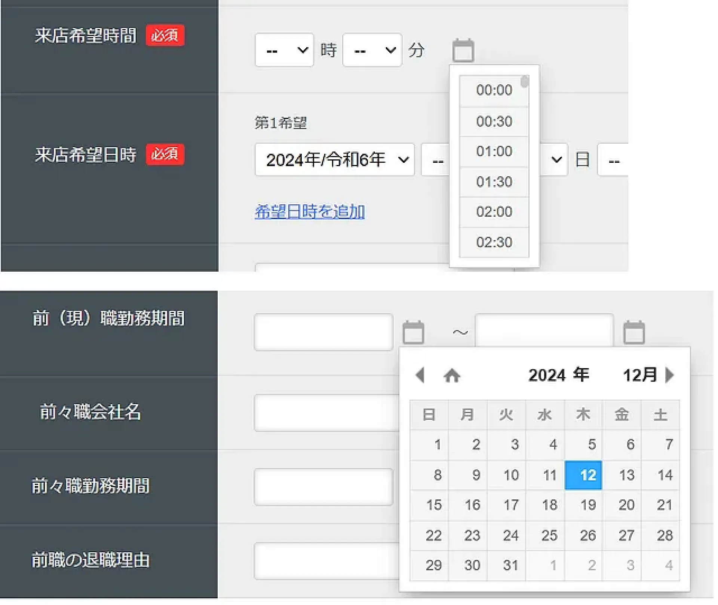Open calendar icon for employment period end date
Image resolution: width=718 pixels, height=605 pixels.
(634, 332)
